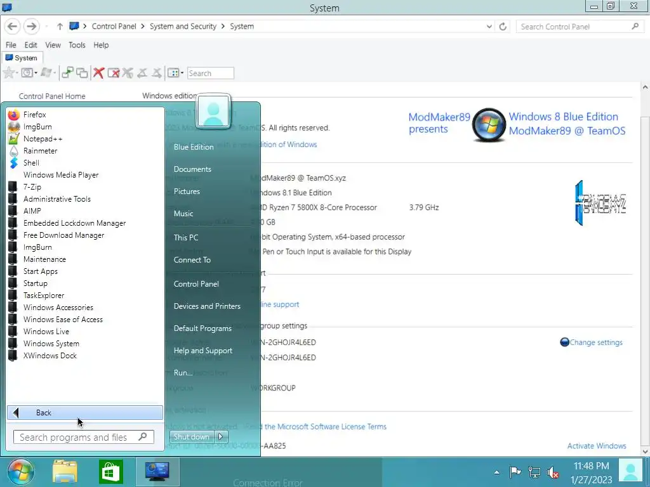Open Devices and Printers
Viewport: 650px width, 487px height.
point(207,306)
